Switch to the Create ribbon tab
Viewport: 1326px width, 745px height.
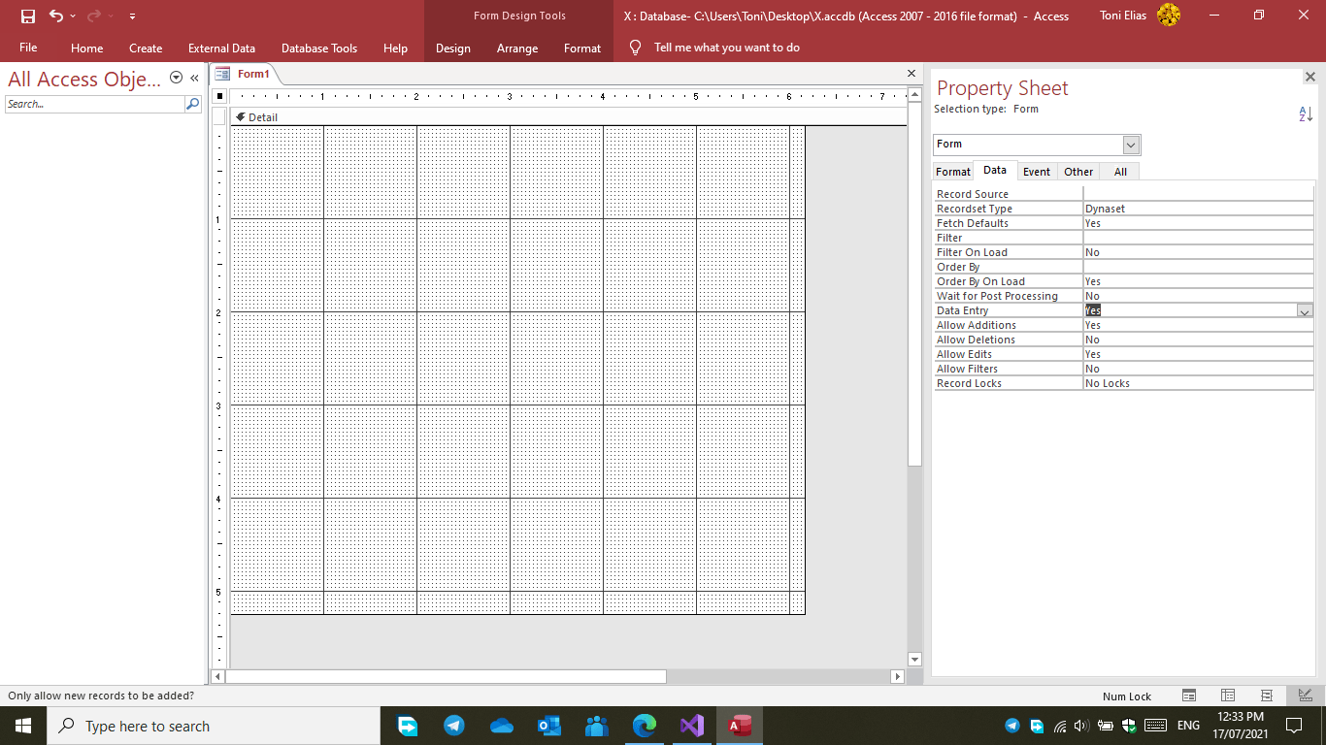[146, 48]
